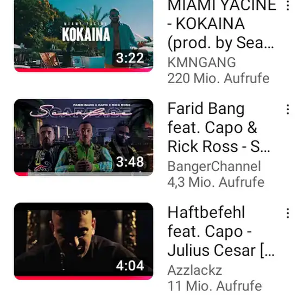Go to the BangerChannel channel
The width and height of the screenshot is (304, 304).
pos(214,166)
